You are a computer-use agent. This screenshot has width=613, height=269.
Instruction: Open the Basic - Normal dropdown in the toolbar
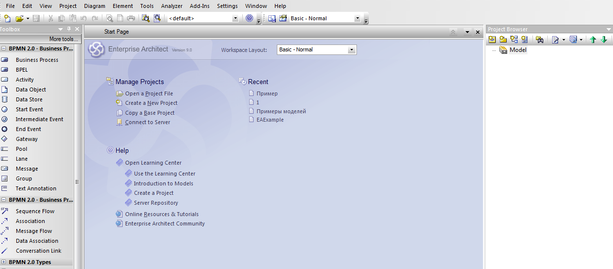click(357, 18)
